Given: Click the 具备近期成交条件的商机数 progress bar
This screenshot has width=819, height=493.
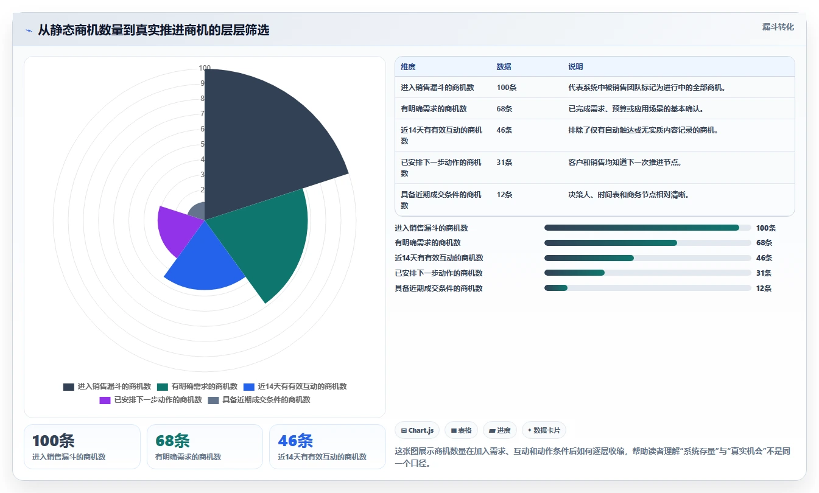Looking at the screenshot, I should [648, 288].
